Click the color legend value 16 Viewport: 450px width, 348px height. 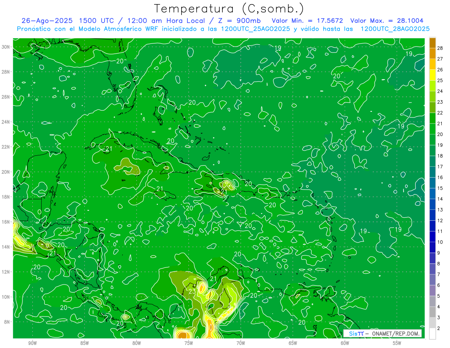point(440,177)
